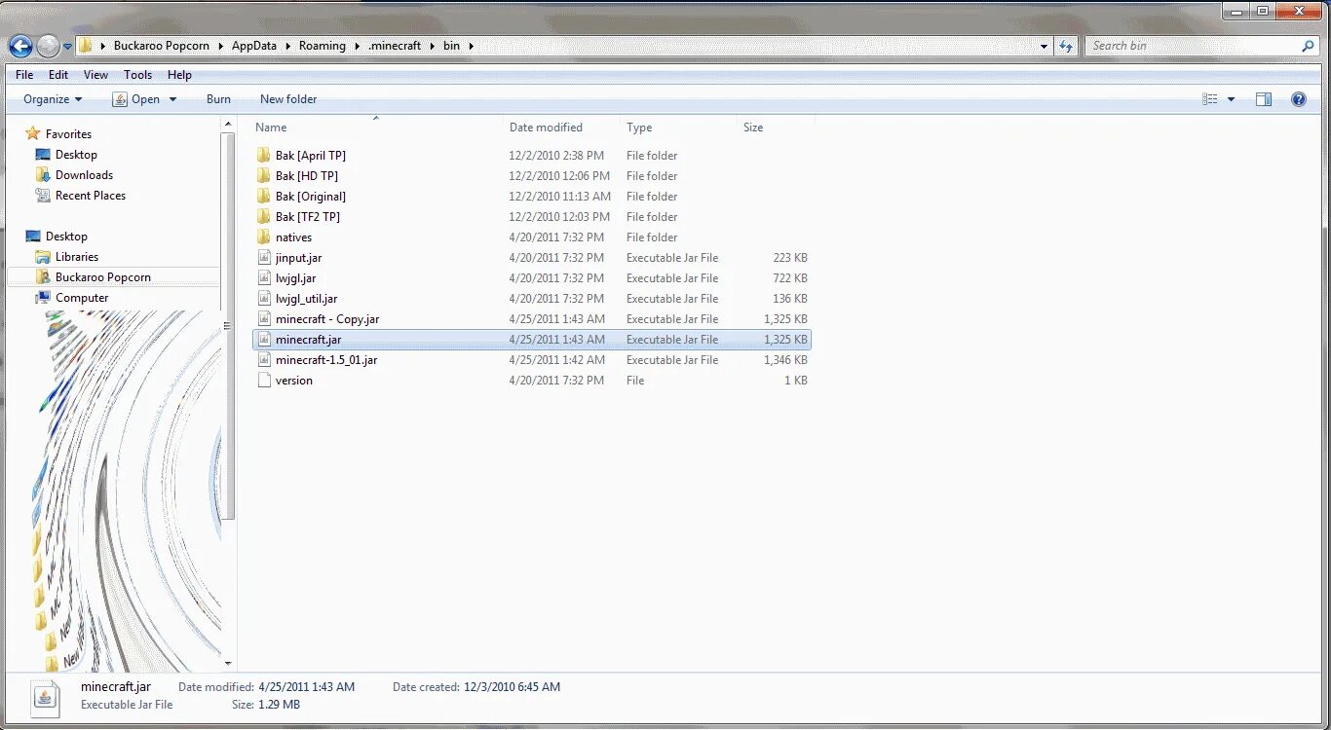Open Desktop under Favorites
The image size is (1331, 730).
point(76,155)
